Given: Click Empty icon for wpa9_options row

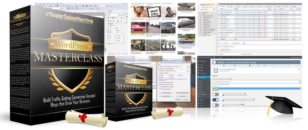Looking at the screenshot, I should click(x=258, y=19).
